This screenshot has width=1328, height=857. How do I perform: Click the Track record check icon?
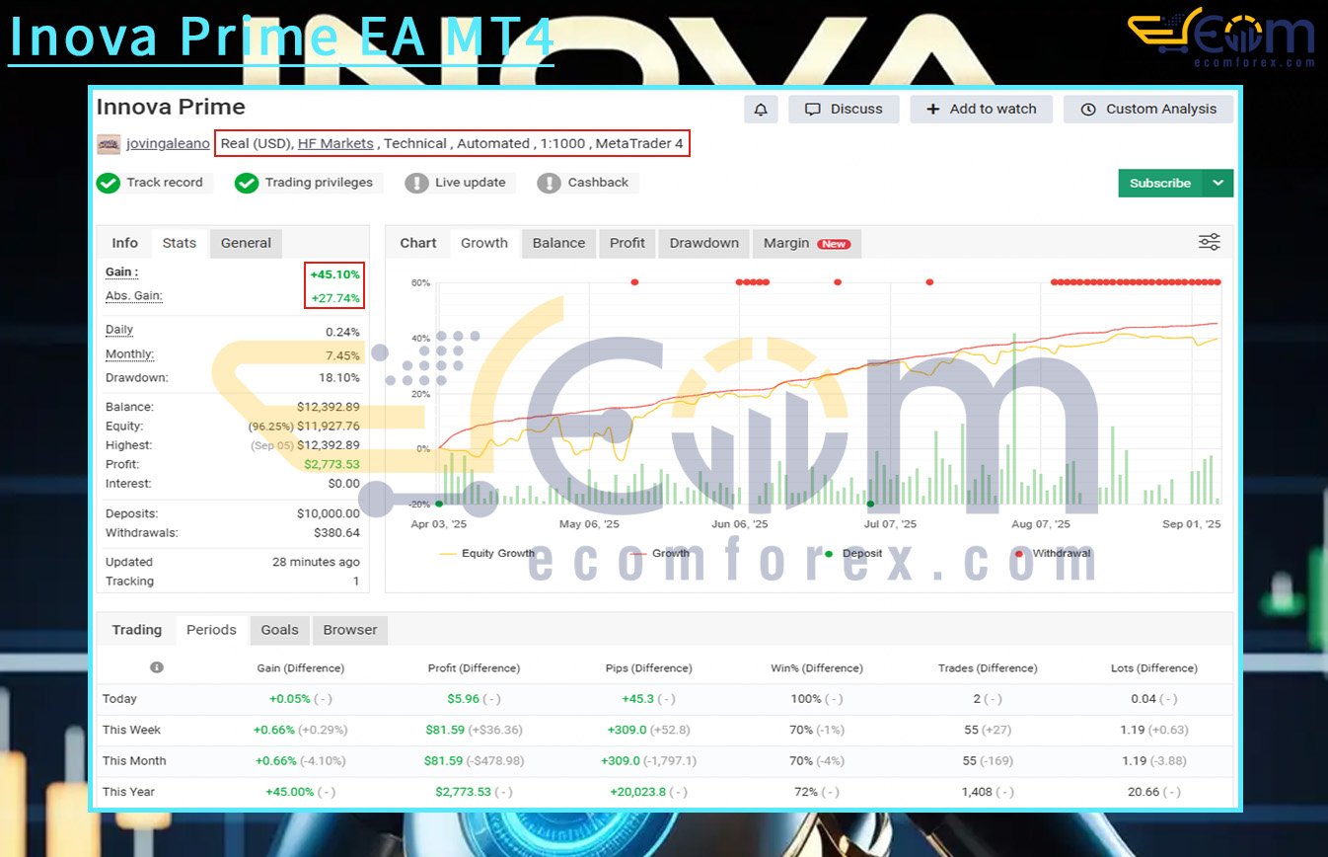click(108, 183)
